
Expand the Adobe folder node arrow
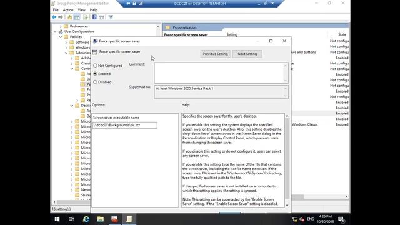click(72, 58)
